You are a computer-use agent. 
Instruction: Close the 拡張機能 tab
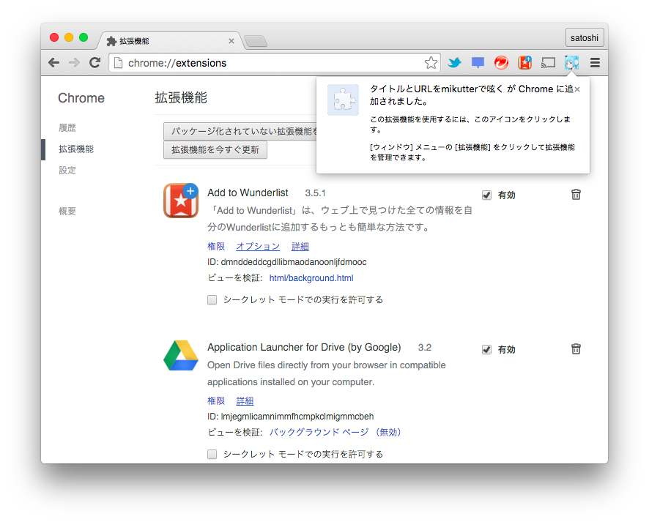pyautogui.click(x=231, y=41)
